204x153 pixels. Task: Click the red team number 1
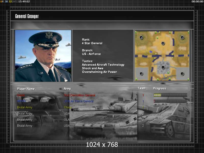143,95
